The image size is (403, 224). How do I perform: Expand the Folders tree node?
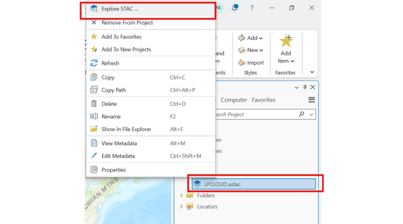(182, 195)
